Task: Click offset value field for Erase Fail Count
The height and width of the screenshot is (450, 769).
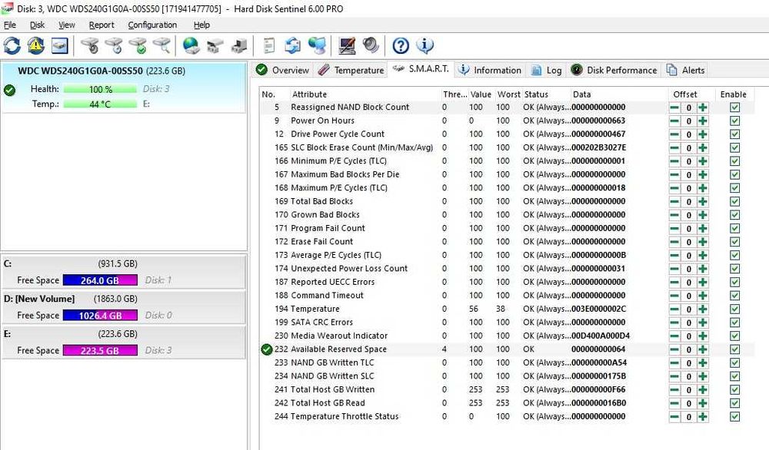Action: tap(688, 242)
